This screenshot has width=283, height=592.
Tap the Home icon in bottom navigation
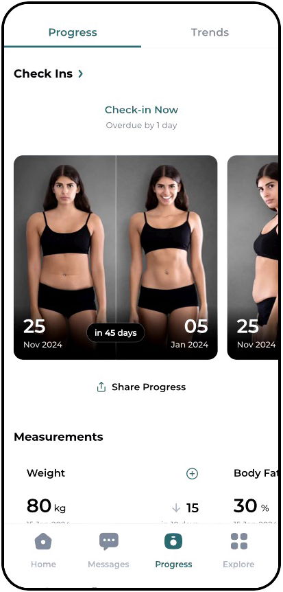(x=43, y=541)
